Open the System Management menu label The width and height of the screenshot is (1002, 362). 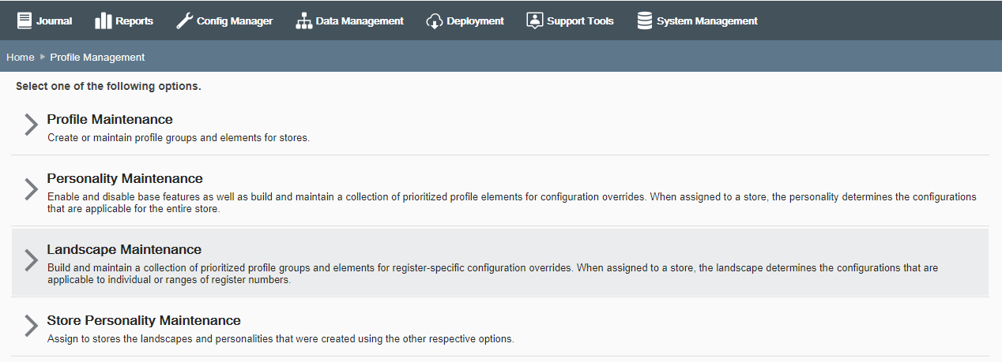point(707,21)
